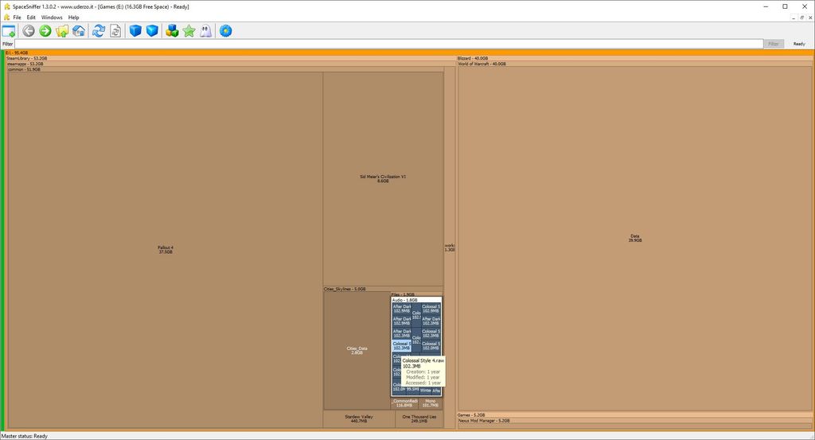Viewport: 815px width, 440px height.
Task: Select the Cities_Data 2.8GB block
Action: 357,351
